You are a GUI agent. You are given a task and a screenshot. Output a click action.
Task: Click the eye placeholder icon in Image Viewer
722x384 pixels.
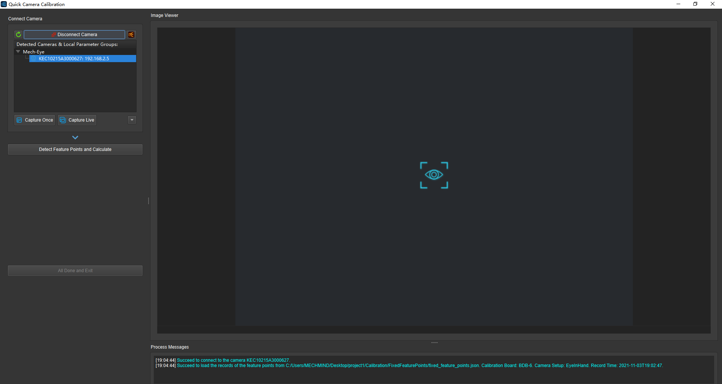pos(434,175)
